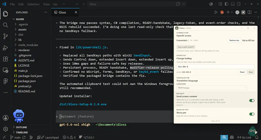This screenshot has height=140, width=261.
Task: Open the Source Control view
Action: click(6, 36)
